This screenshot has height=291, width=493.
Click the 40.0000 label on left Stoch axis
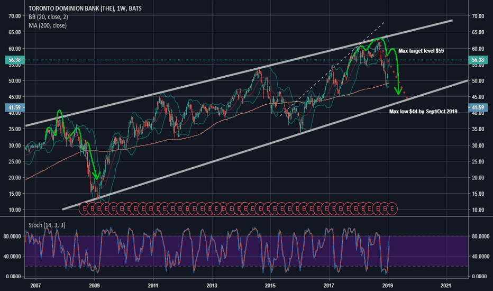click(12, 257)
